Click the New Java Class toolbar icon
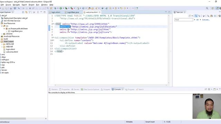The height and width of the screenshot is (124, 221). click(83, 8)
